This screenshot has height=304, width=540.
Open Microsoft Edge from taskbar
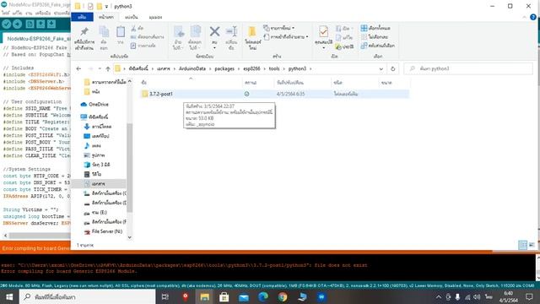(263, 296)
